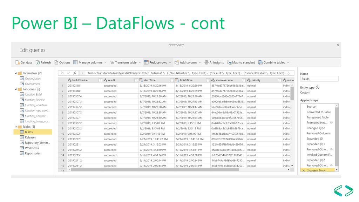Screen dimensions: 359x202
Task: Delete the Changed Type1 step
Action: [x=304, y=170]
